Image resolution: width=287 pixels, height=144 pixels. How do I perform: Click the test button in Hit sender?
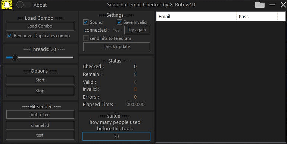(x=40, y=135)
